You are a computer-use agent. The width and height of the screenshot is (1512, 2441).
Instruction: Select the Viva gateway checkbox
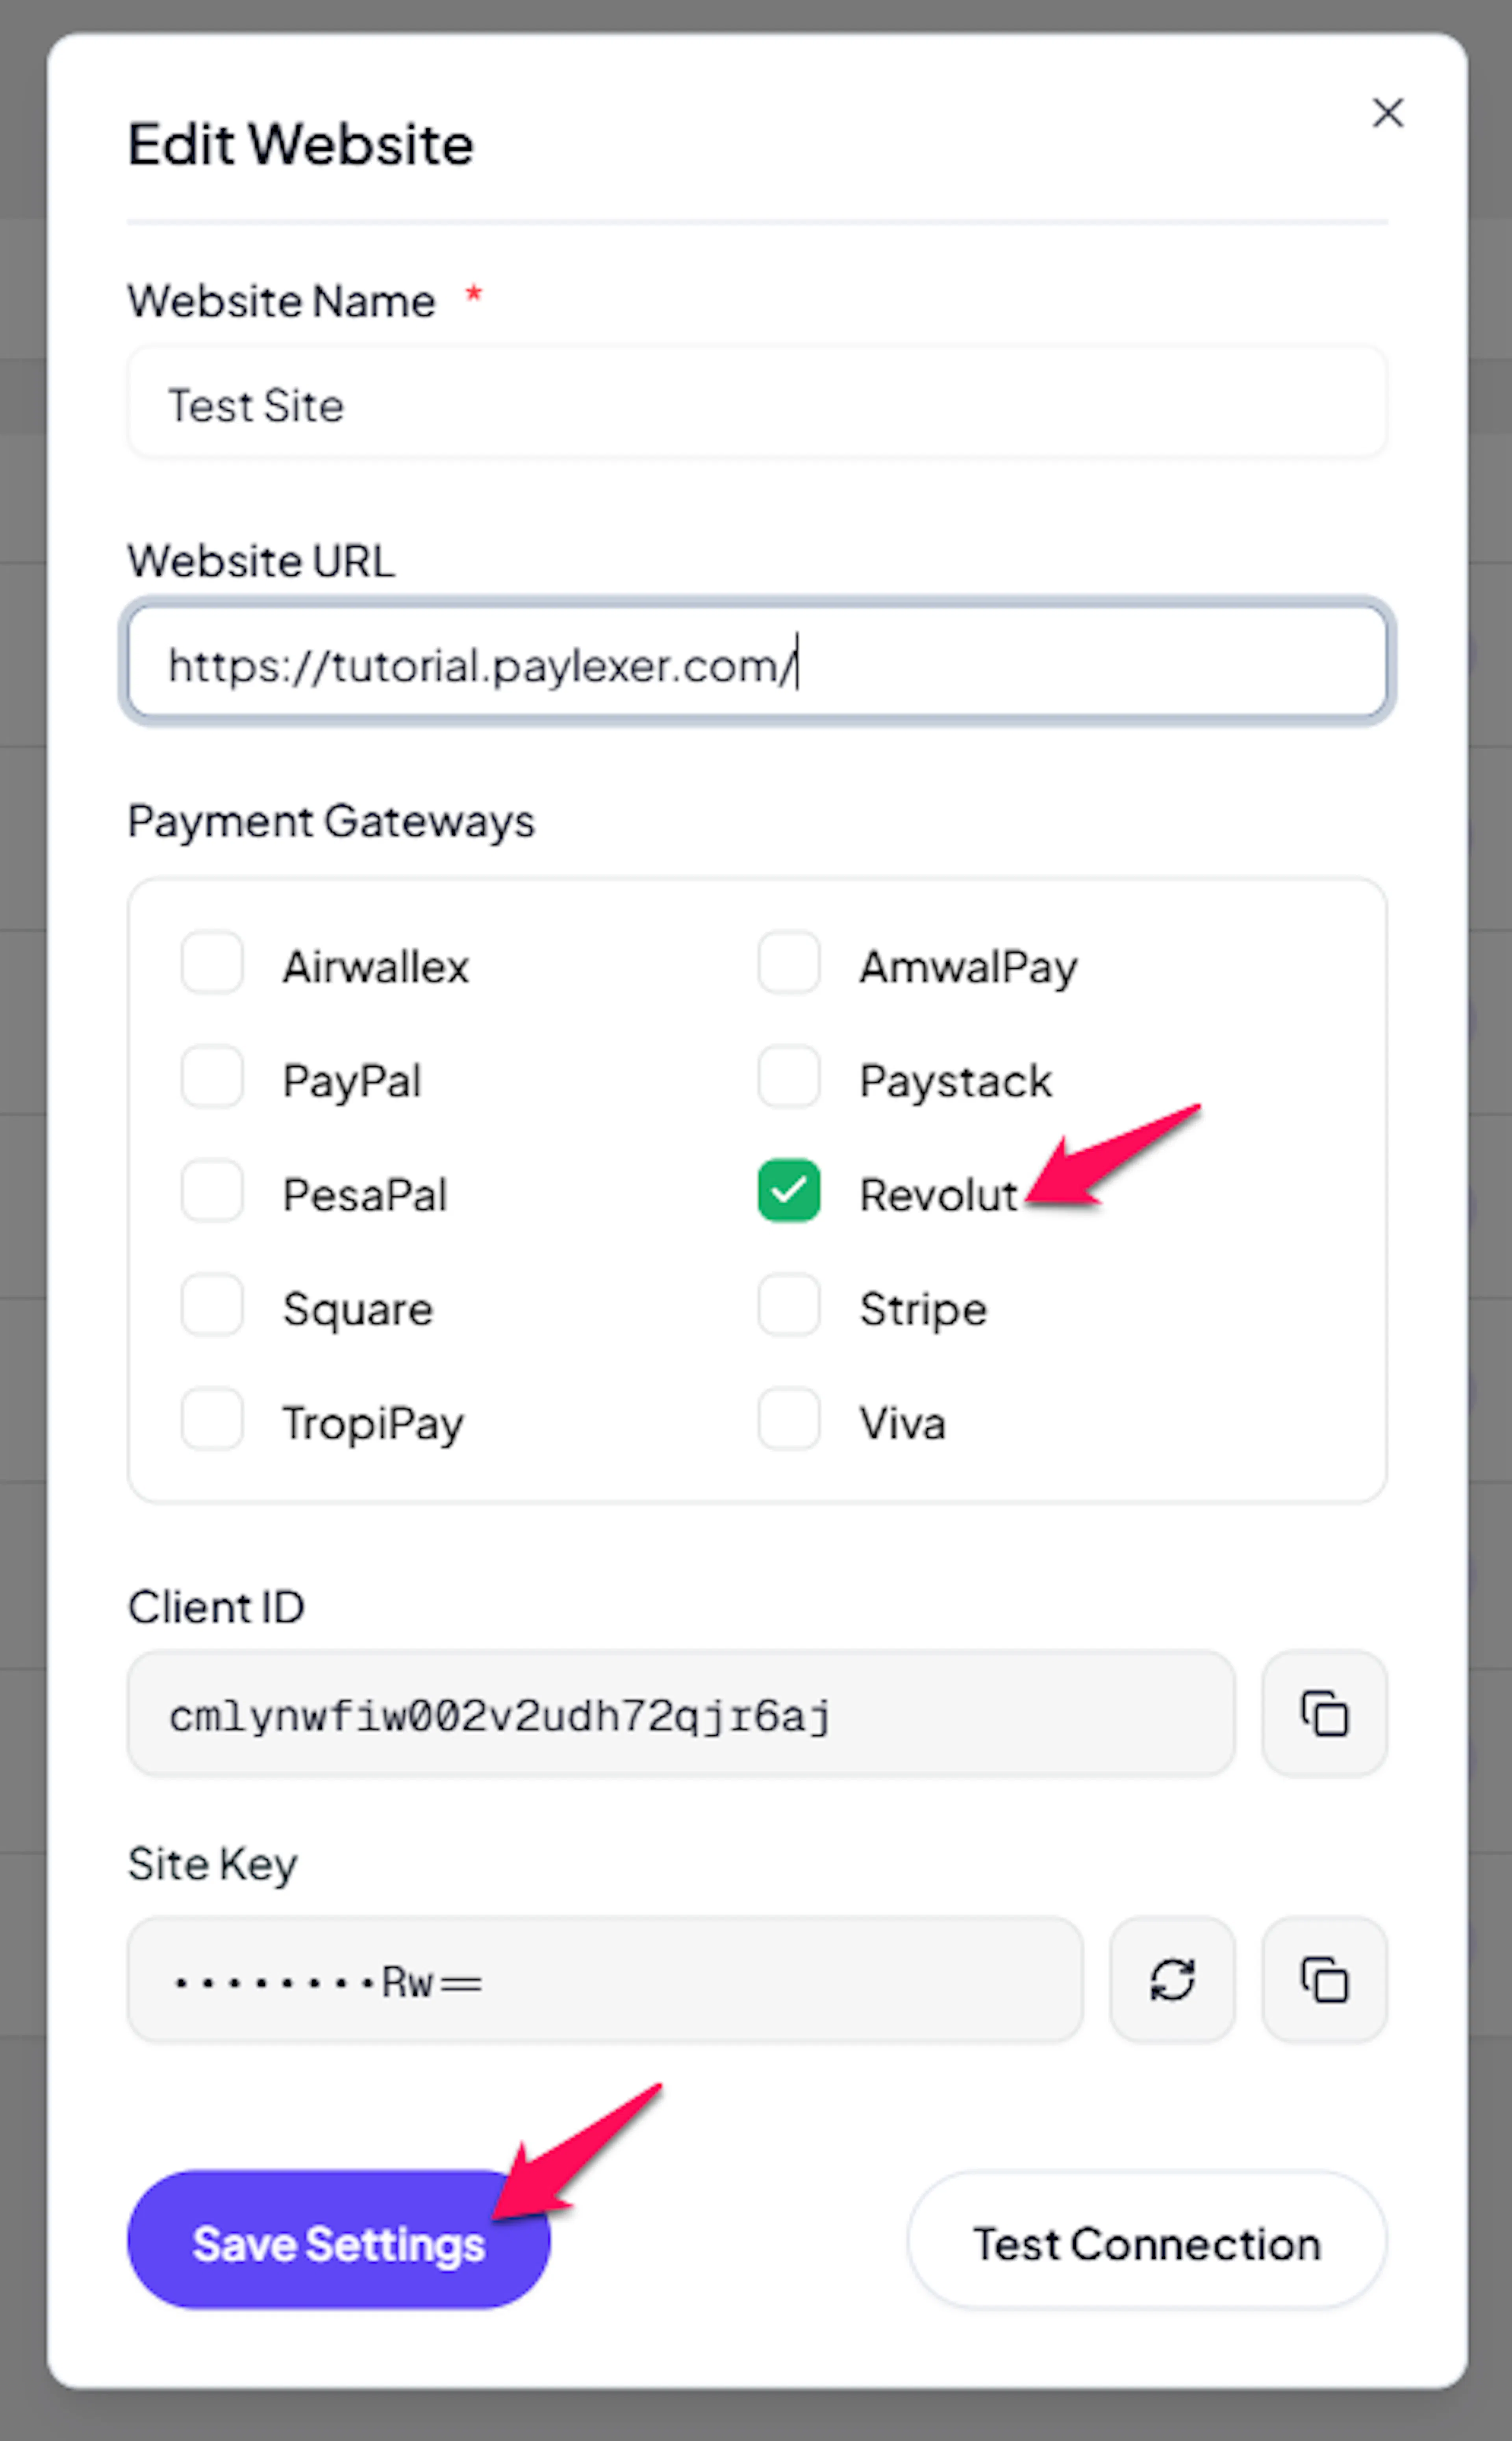789,1419
